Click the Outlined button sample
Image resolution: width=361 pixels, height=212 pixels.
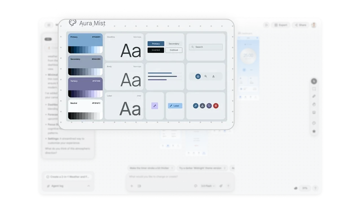click(174, 50)
